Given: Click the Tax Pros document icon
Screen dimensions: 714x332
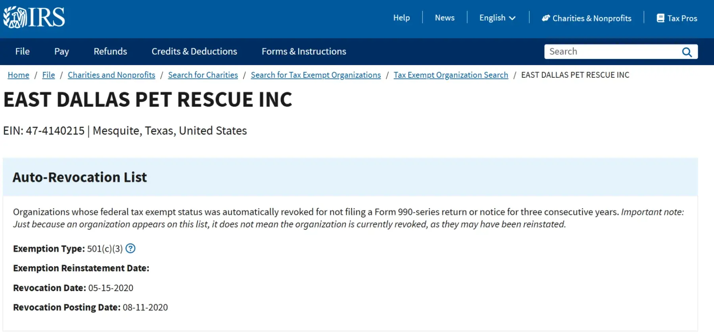Looking at the screenshot, I should coord(660,18).
